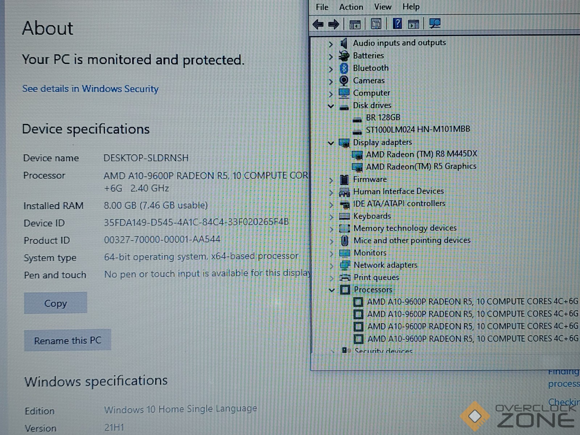Click the Memory technology devices icon

pyautogui.click(x=344, y=229)
